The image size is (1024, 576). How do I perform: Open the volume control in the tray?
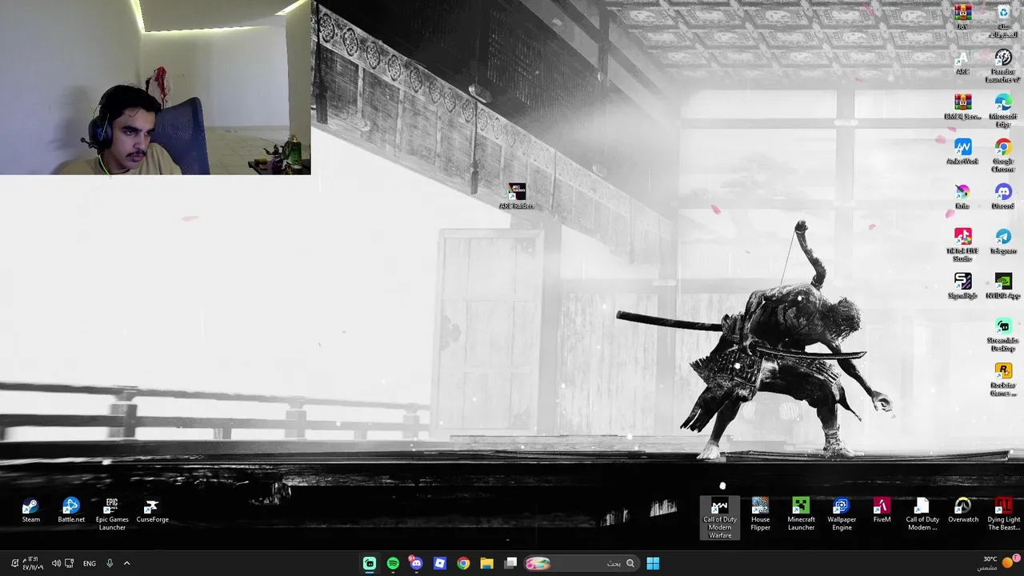(56, 563)
